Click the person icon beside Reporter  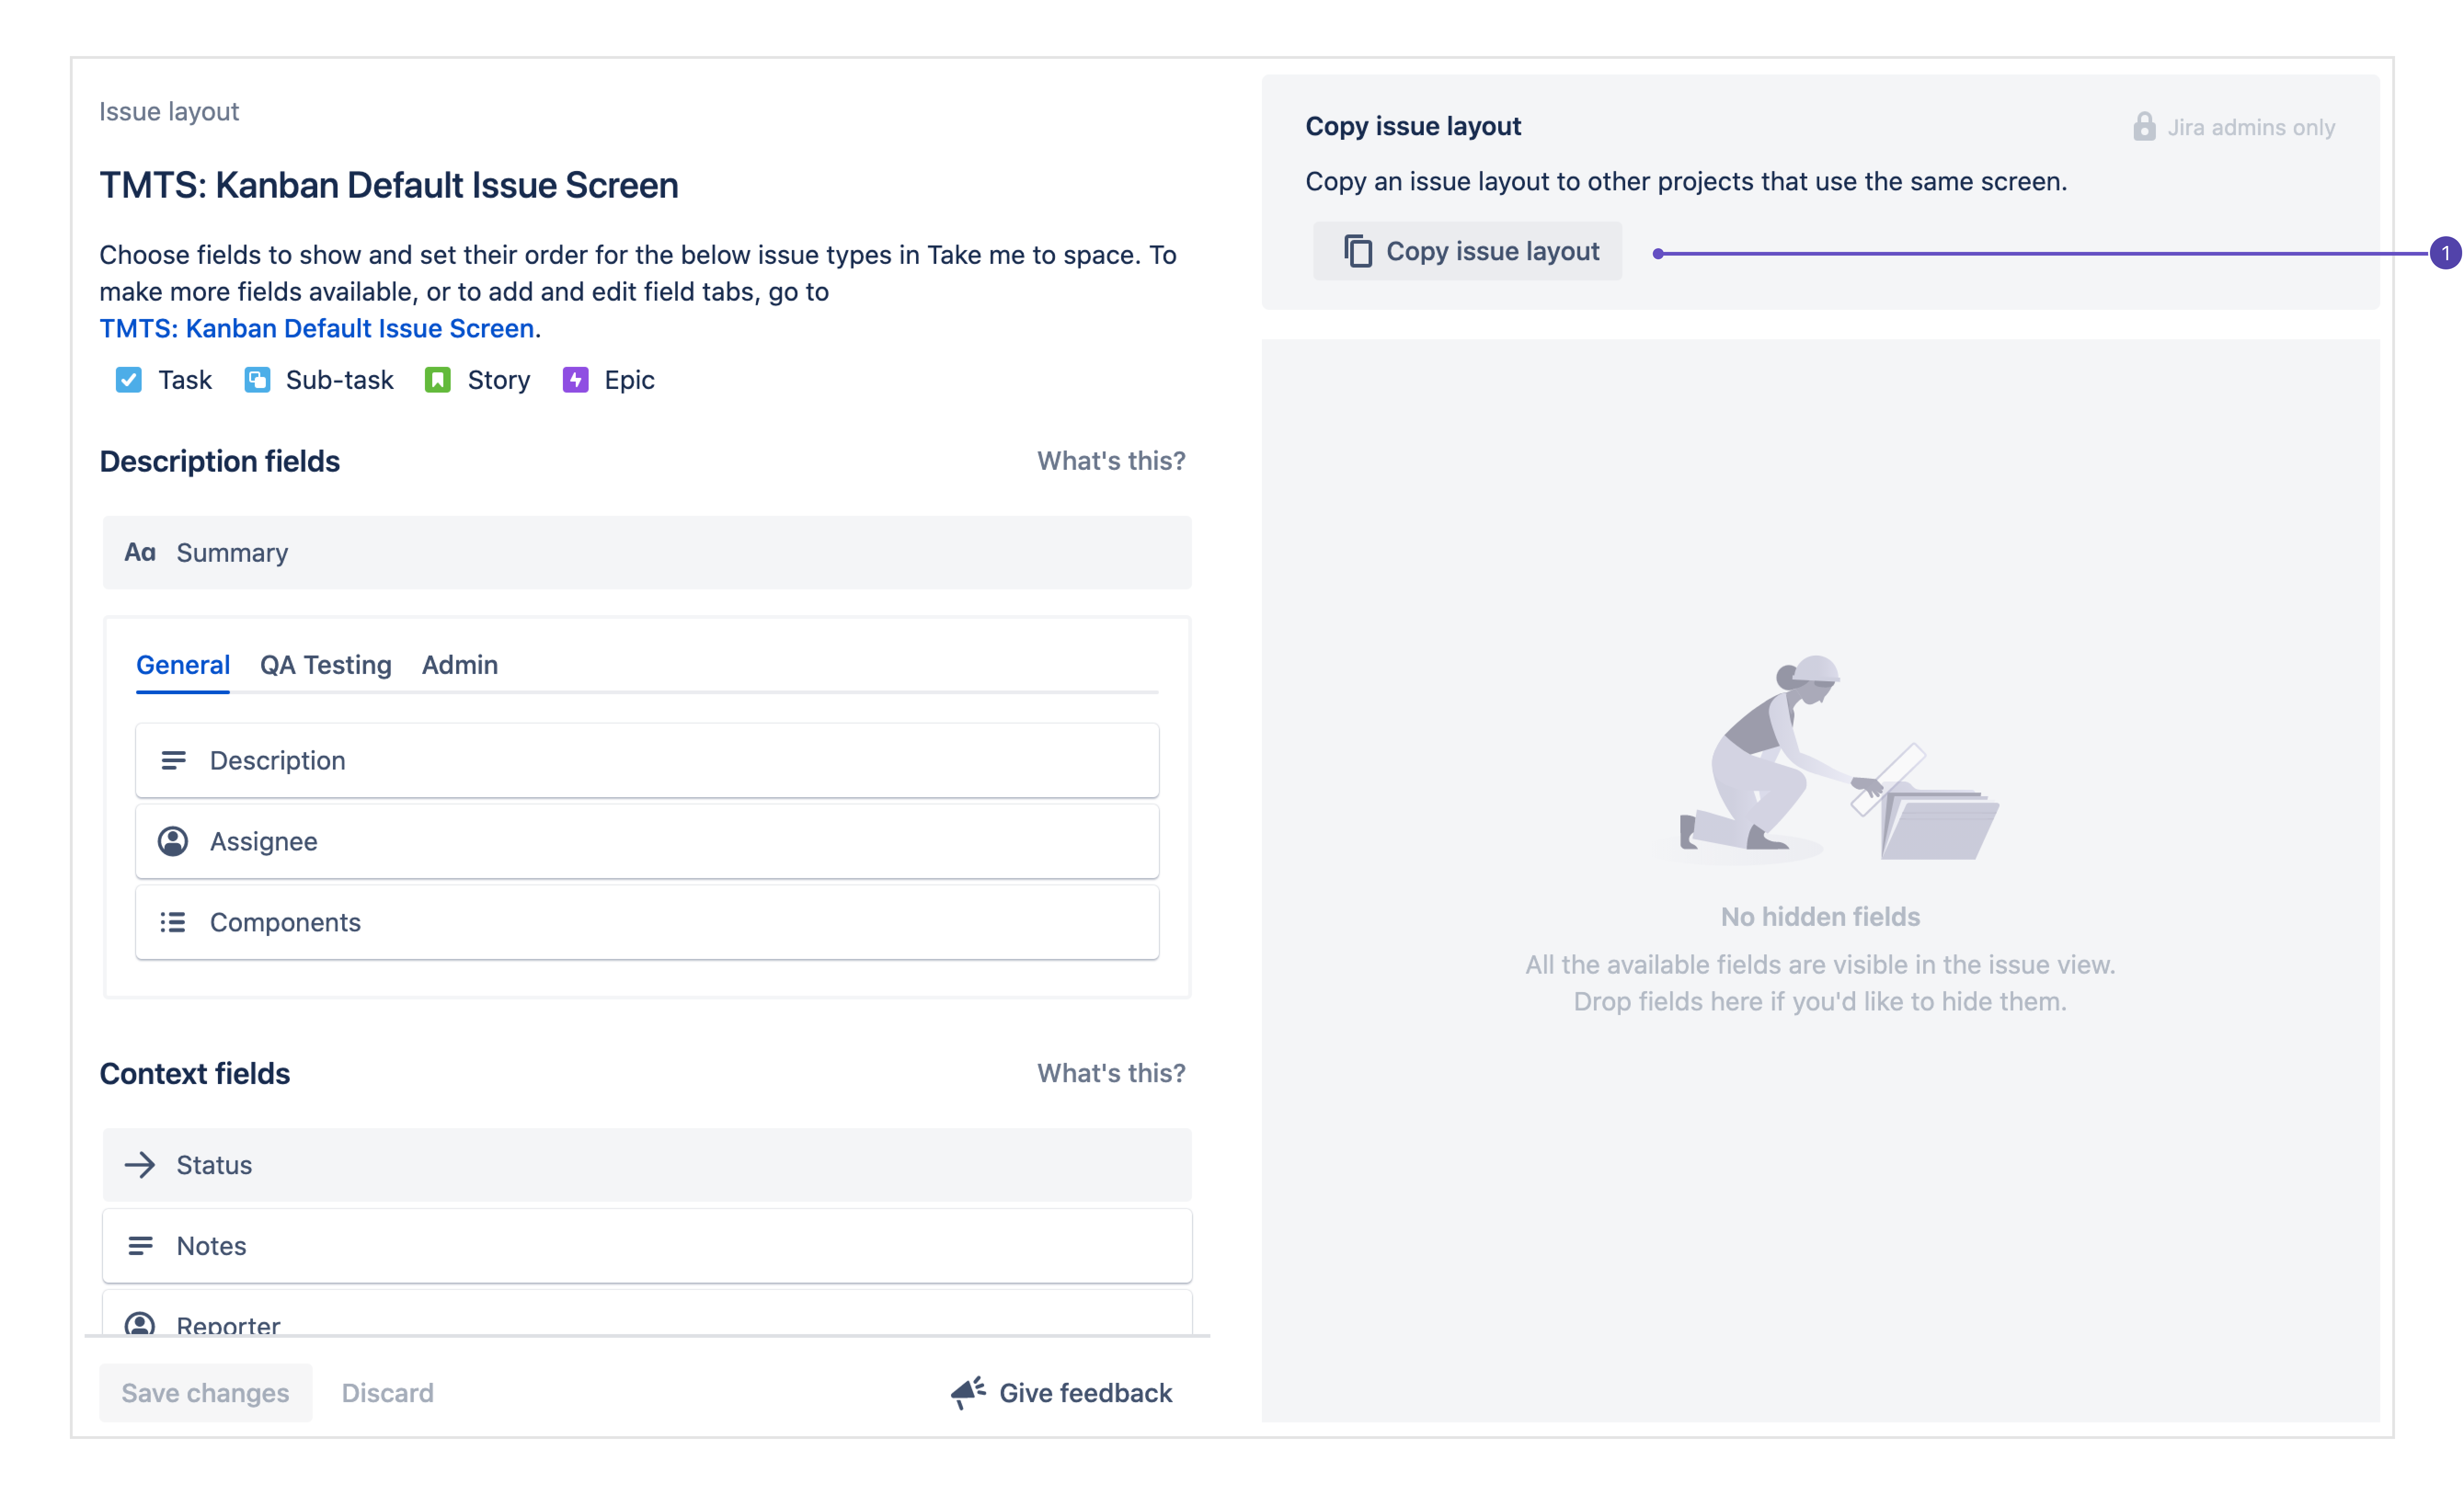[x=140, y=1323]
